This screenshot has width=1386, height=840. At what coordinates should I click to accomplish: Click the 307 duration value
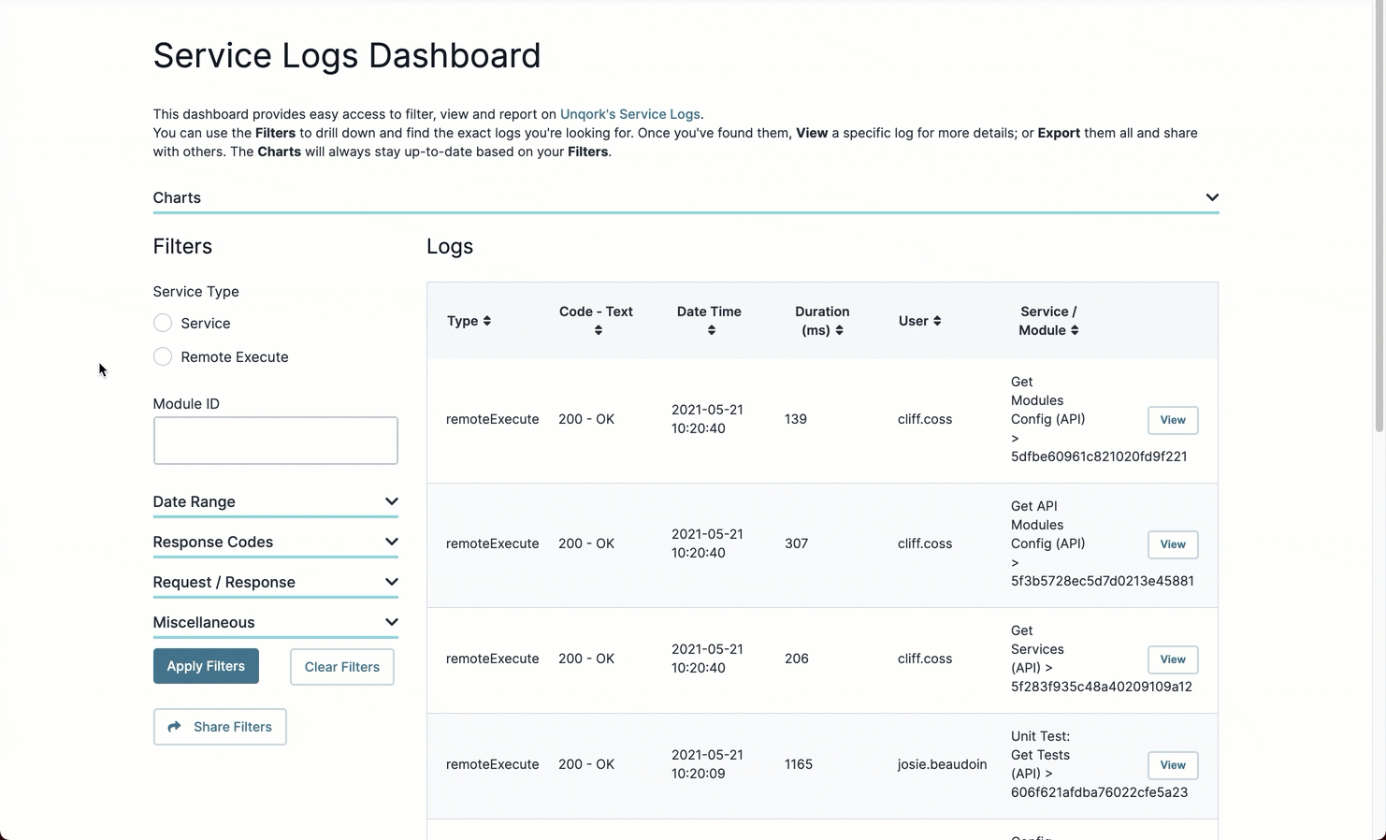[x=796, y=543]
